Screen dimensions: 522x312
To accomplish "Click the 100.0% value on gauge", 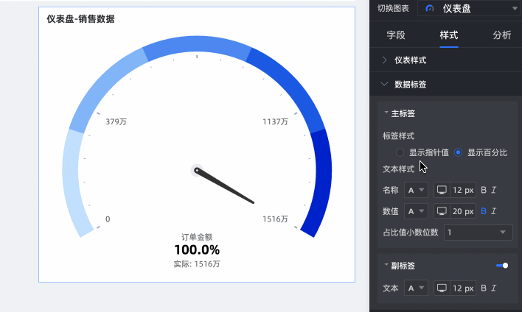I will click(x=197, y=250).
